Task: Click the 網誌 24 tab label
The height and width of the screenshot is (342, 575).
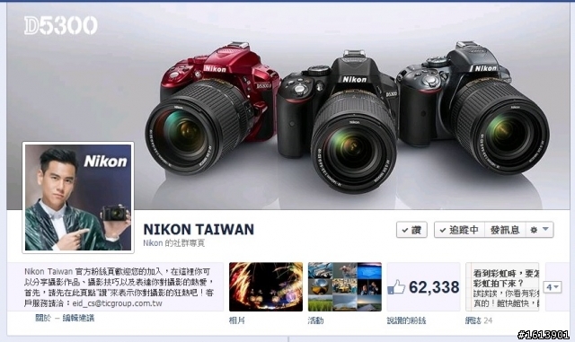Action: click(479, 320)
